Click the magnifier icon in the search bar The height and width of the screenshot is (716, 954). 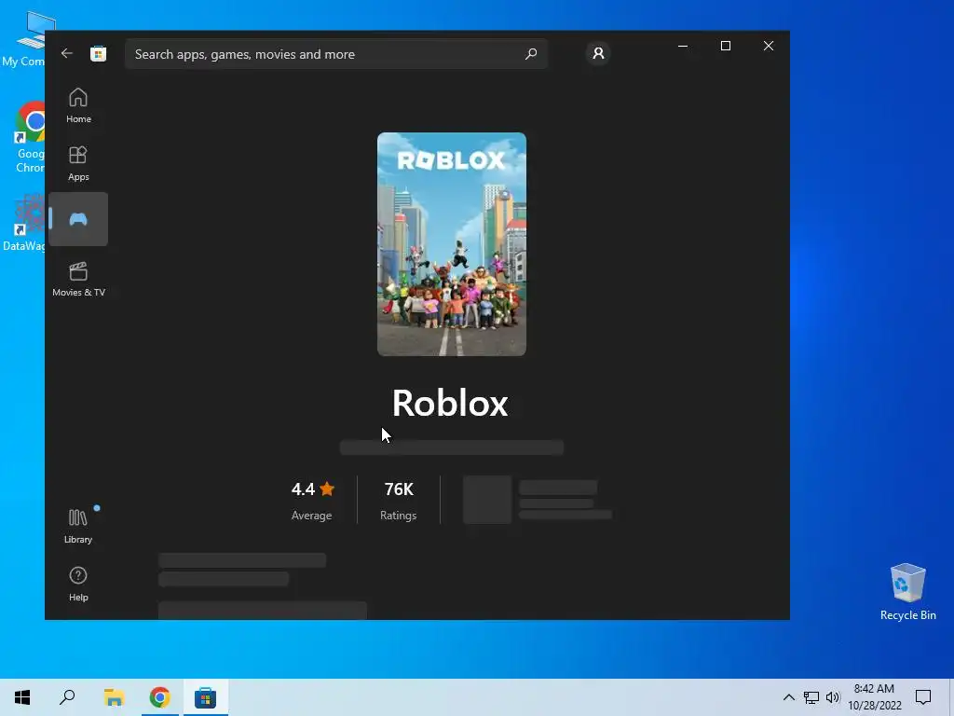pos(531,53)
